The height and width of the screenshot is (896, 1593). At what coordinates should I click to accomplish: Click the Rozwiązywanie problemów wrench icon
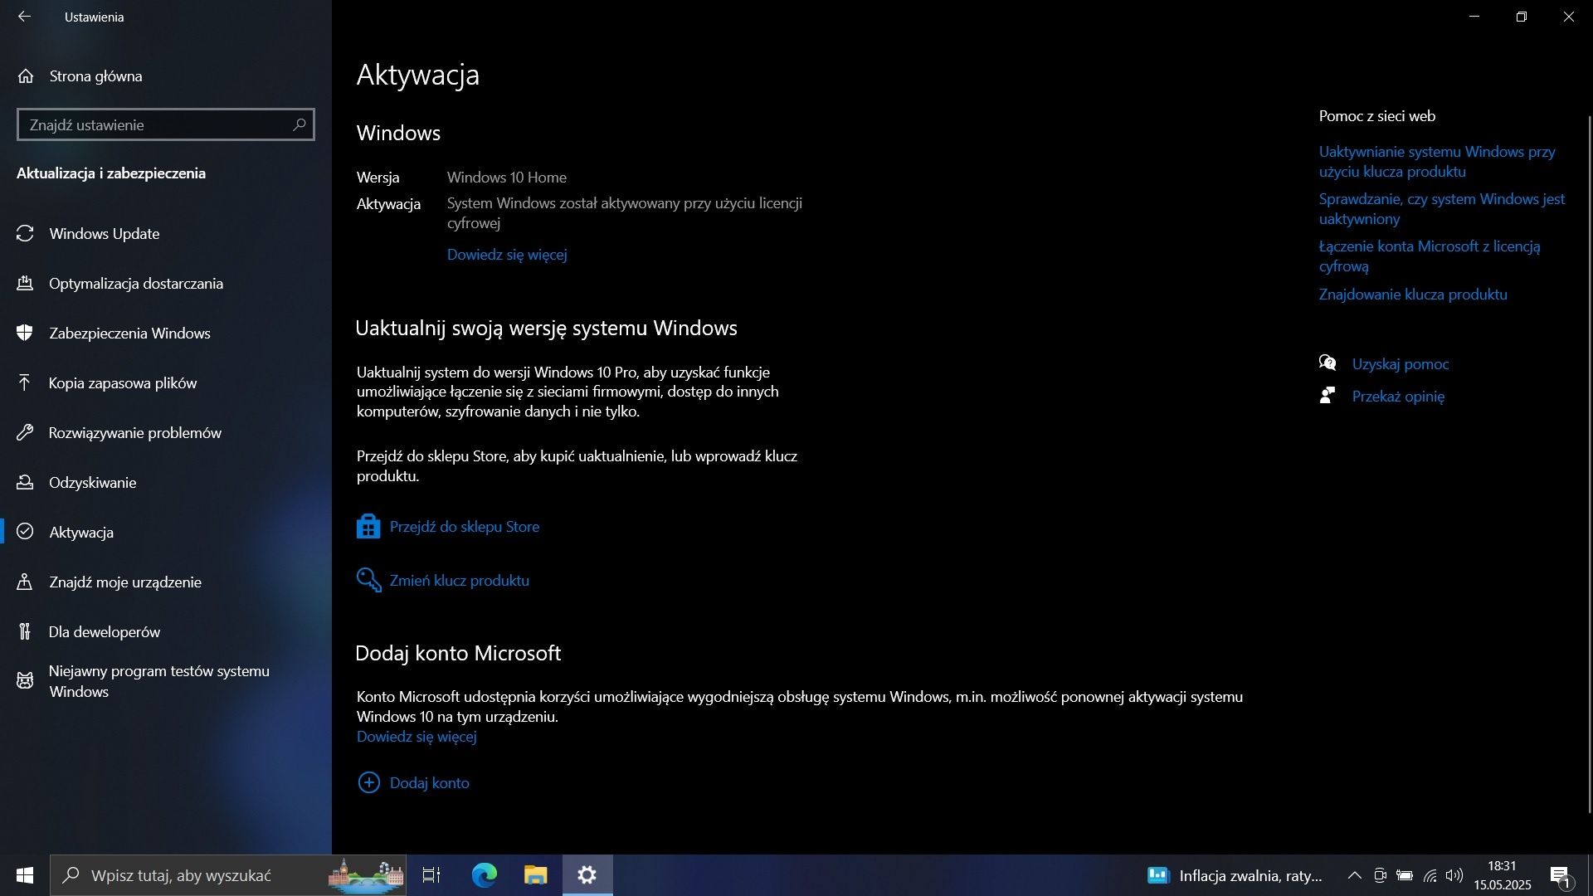point(25,433)
